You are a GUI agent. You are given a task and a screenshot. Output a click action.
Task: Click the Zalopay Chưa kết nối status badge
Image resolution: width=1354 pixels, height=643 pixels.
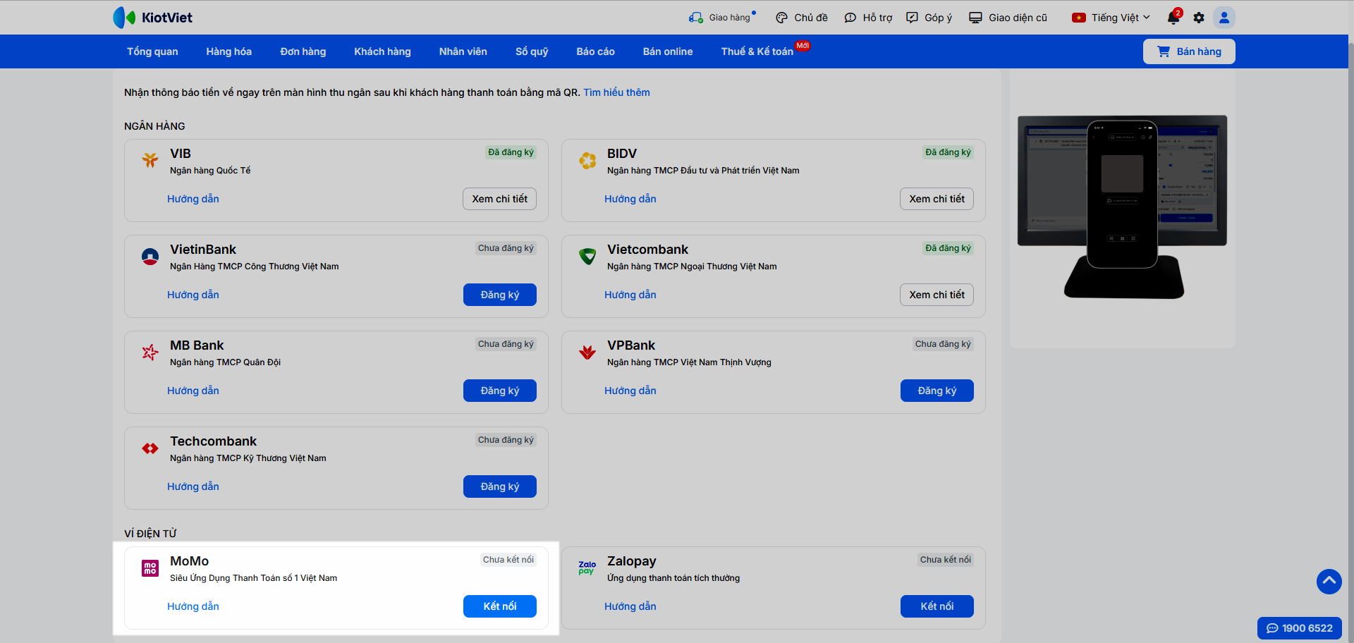pos(946,560)
